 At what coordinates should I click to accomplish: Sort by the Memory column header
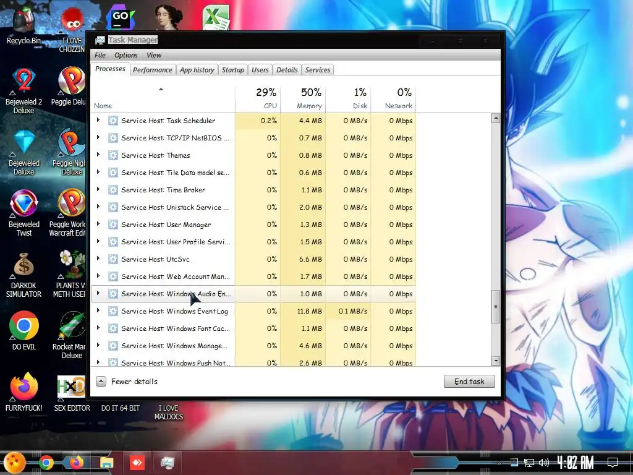[x=303, y=98]
